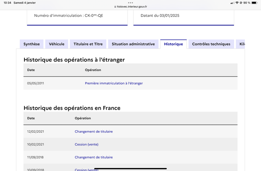
Task: Select the date 10/09/2018
Action: coord(36,170)
